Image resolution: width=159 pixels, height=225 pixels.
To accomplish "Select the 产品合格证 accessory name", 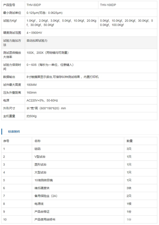I will coord(42,211).
